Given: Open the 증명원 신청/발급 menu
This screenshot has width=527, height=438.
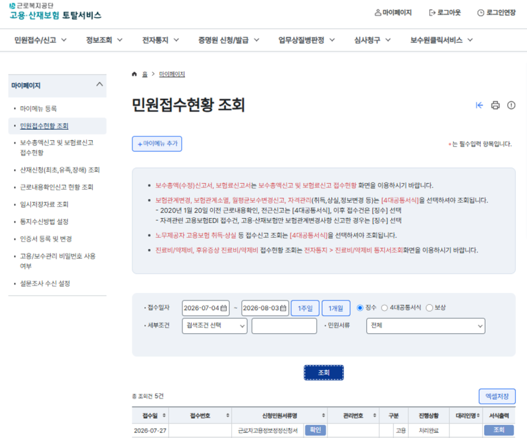Looking at the screenshot, I should [x=229, y=40].
